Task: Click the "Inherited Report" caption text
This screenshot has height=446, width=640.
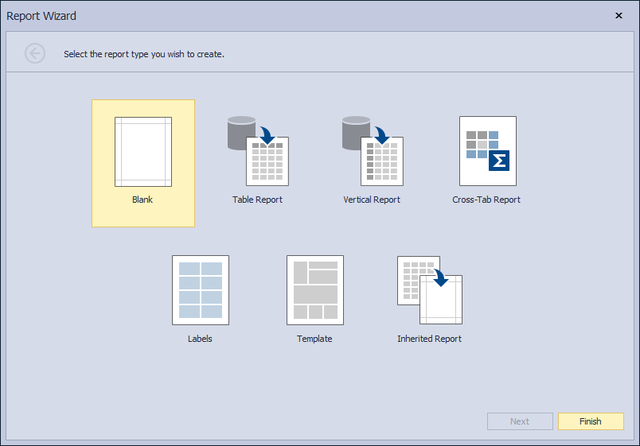Action: (429, 339)
